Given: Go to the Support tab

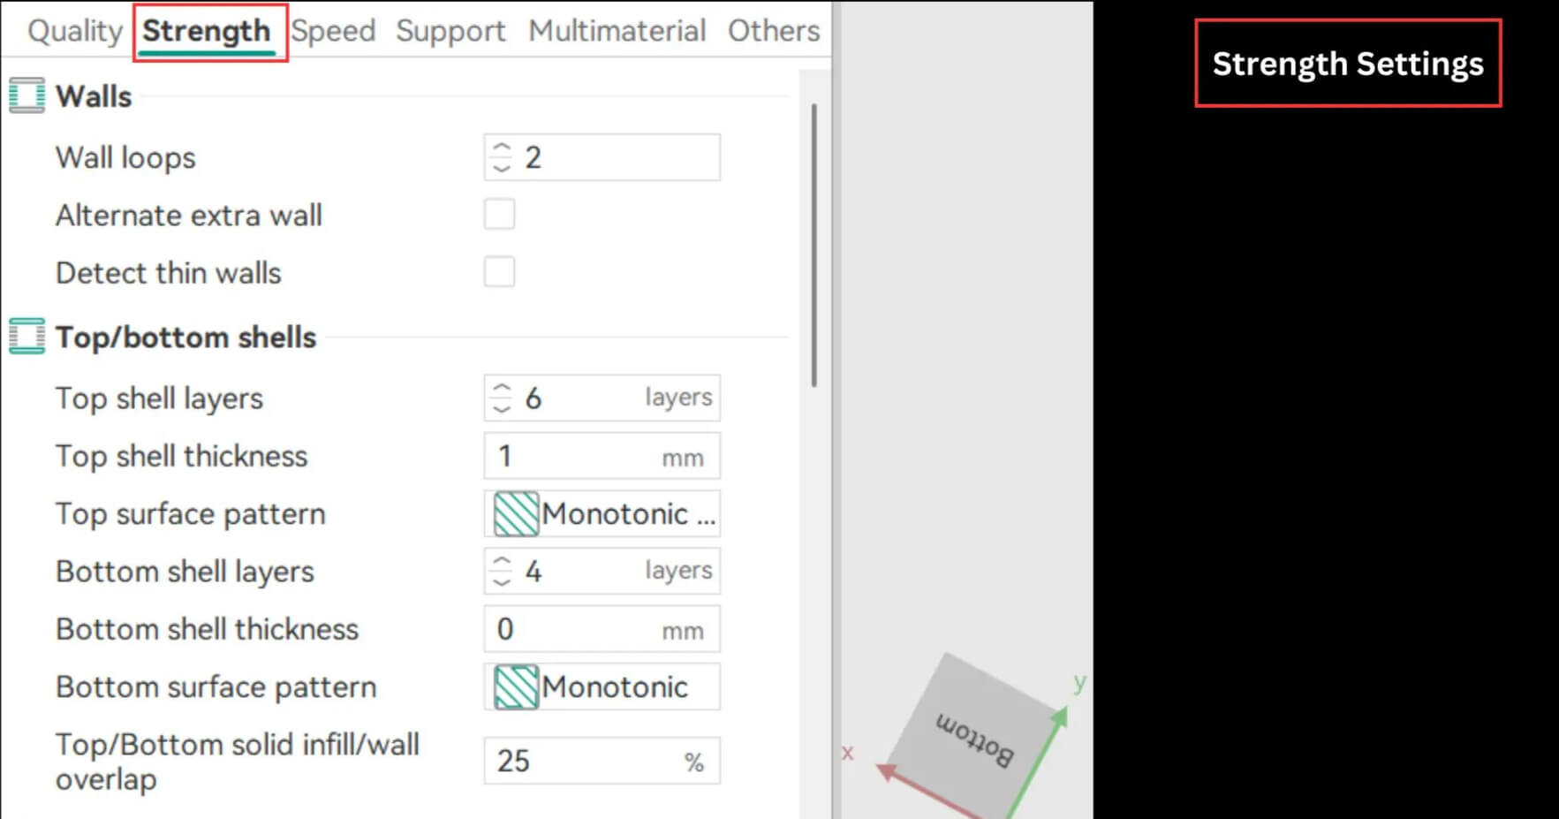Looking at the screenshot, I should [450, 31].
